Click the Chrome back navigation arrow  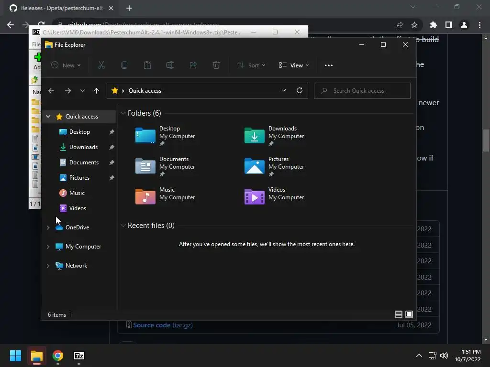pyautogui.click(x=11, y=25)
